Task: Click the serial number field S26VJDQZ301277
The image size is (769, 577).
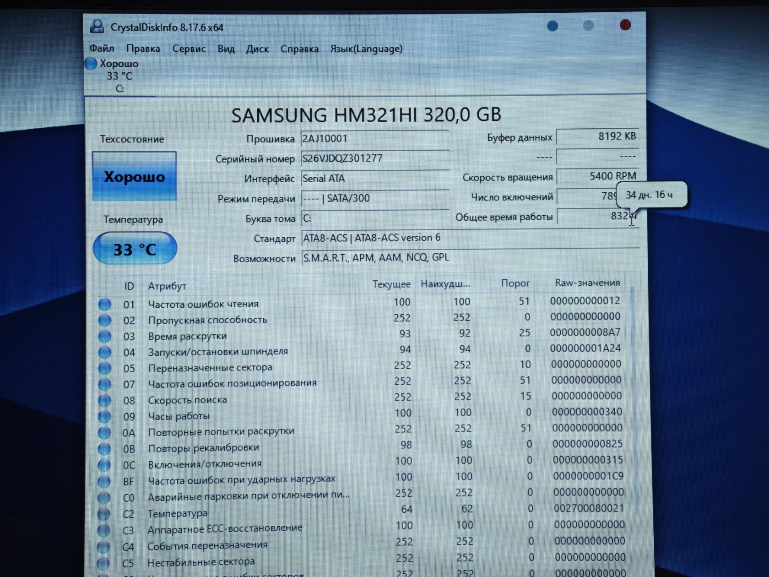Action: (374, 158)
